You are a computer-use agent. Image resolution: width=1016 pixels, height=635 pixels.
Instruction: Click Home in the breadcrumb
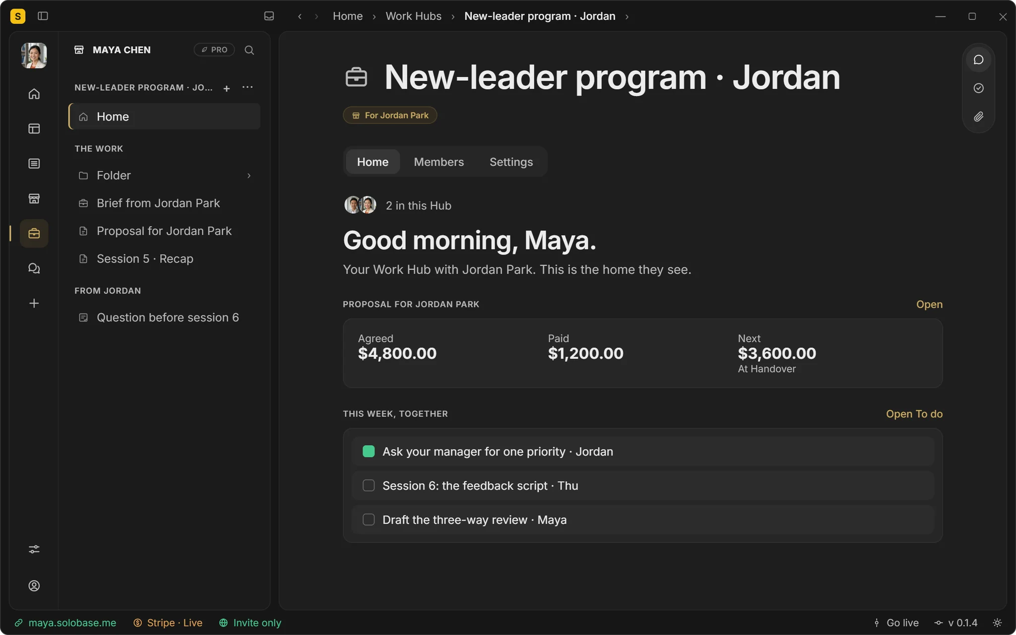(x=348, y=16)
